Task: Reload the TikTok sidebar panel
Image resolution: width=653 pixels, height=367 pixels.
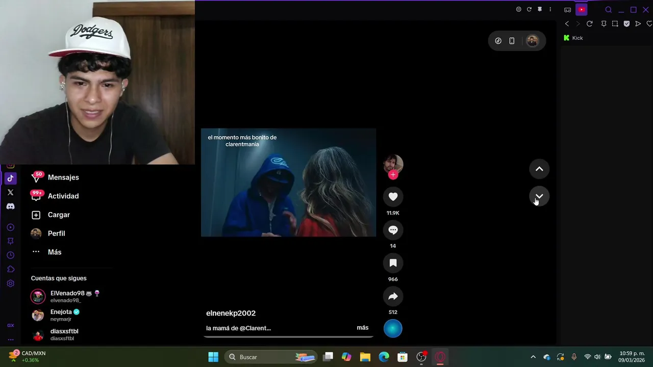Action: [529, 9]
